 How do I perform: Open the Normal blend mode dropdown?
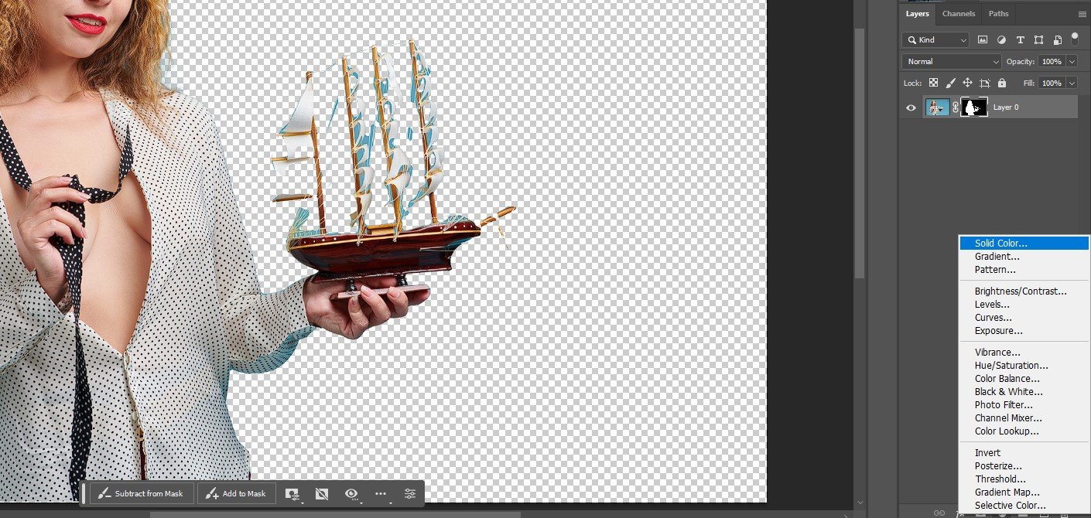coord(952,61)
